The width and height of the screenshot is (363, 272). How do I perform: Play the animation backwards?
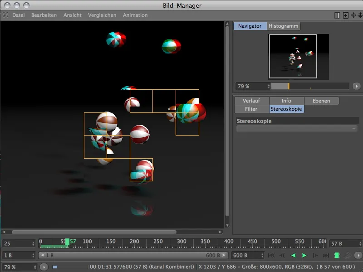(293, 255)
